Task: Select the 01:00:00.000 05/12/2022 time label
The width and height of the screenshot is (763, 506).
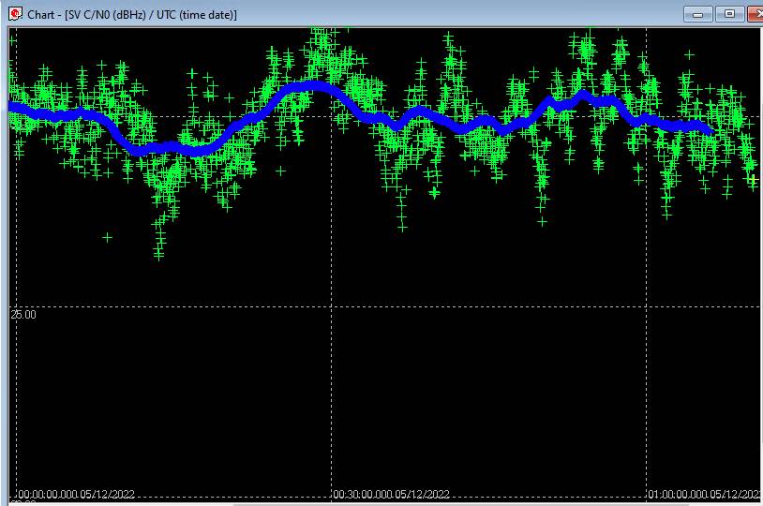Action: click(705, 494)
